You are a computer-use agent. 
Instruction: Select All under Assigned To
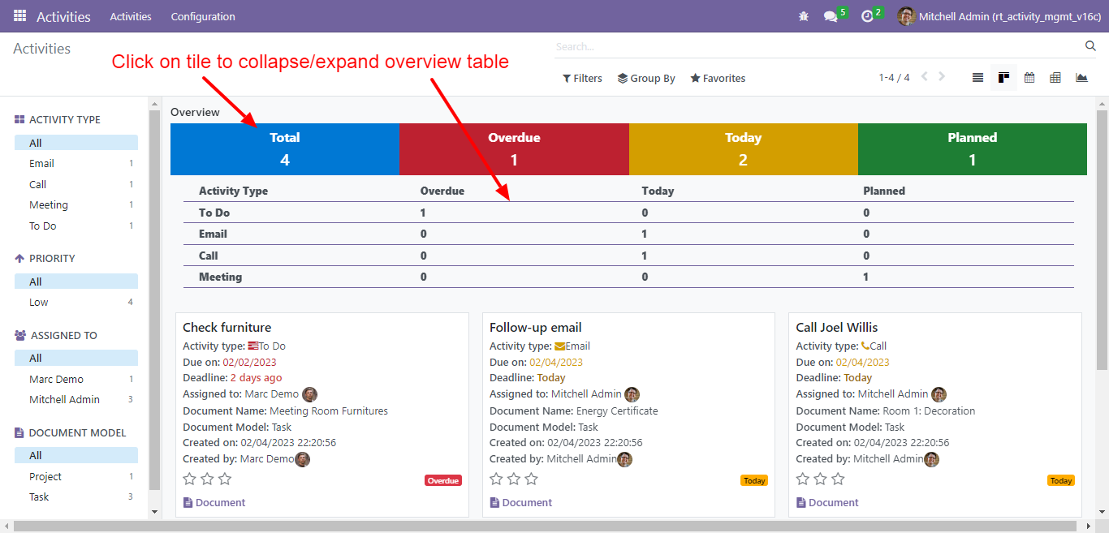click(76, 358)
